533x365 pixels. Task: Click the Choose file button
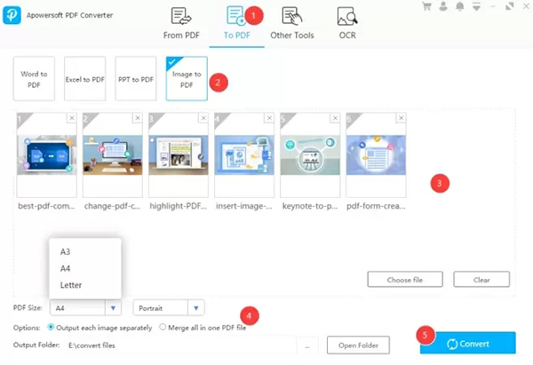point(405,279)
